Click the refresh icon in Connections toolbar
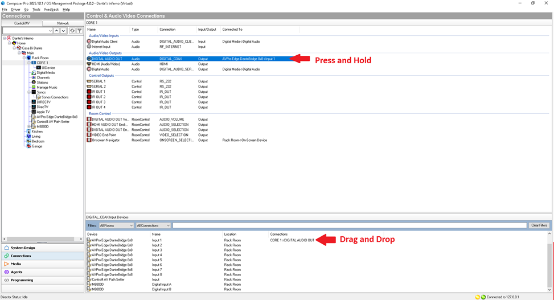The width and height of the screenshot is (554, 300). point(72,31)
